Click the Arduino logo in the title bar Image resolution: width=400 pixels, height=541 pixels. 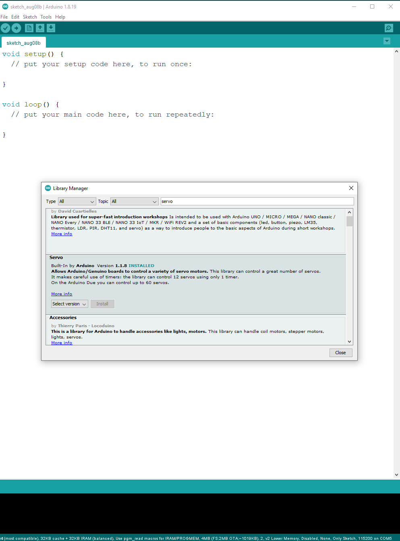pos(5,6)
